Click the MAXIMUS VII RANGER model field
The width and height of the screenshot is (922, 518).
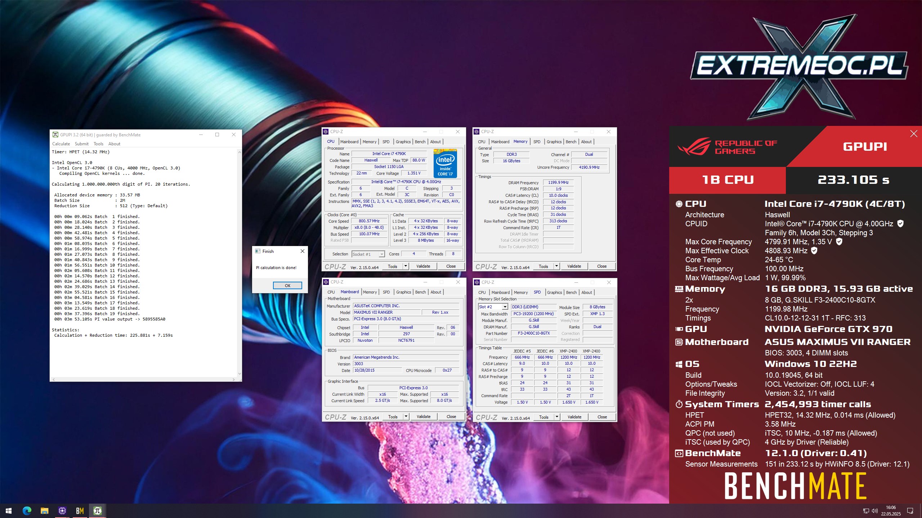click(387, 312)
